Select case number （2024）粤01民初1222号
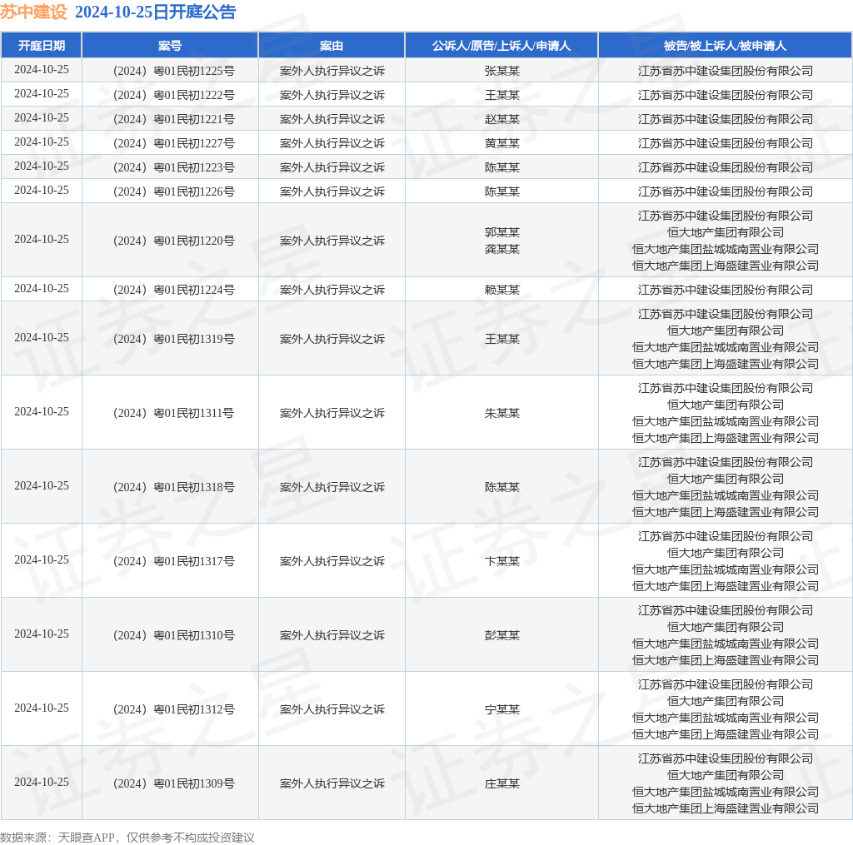This screenshot has width=853, height=845. [173, 95]
